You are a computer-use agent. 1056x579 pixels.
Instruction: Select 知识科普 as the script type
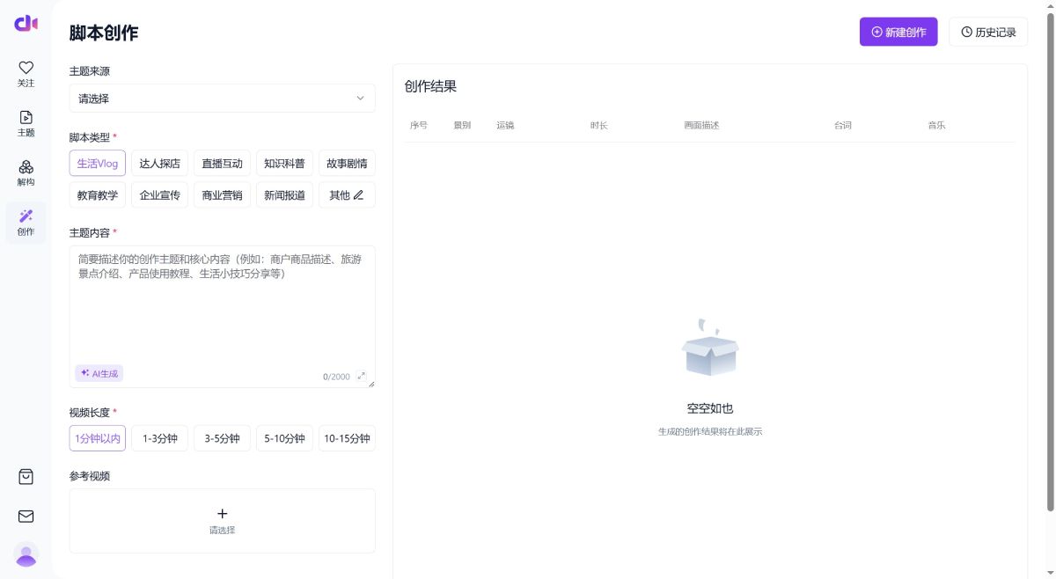[284, 163]
